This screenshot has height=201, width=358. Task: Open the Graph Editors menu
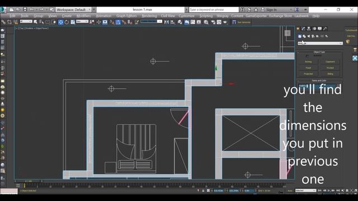[x=126, y=16]
